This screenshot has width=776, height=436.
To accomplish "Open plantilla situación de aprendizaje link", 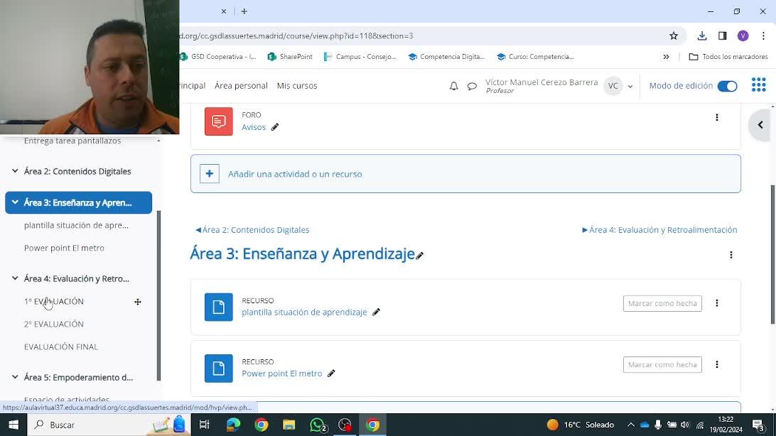I will click(x=304, y=312).
